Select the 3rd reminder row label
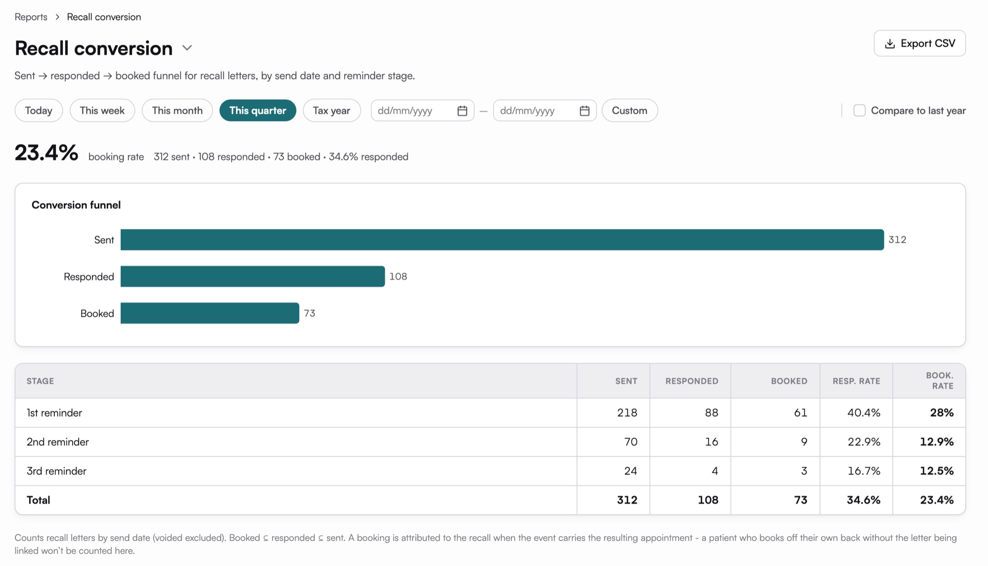This screenshot has width=988, height=566. click(x=56, y=471)
